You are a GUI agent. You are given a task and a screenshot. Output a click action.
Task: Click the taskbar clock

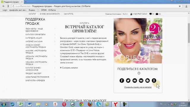coord(183,104)
